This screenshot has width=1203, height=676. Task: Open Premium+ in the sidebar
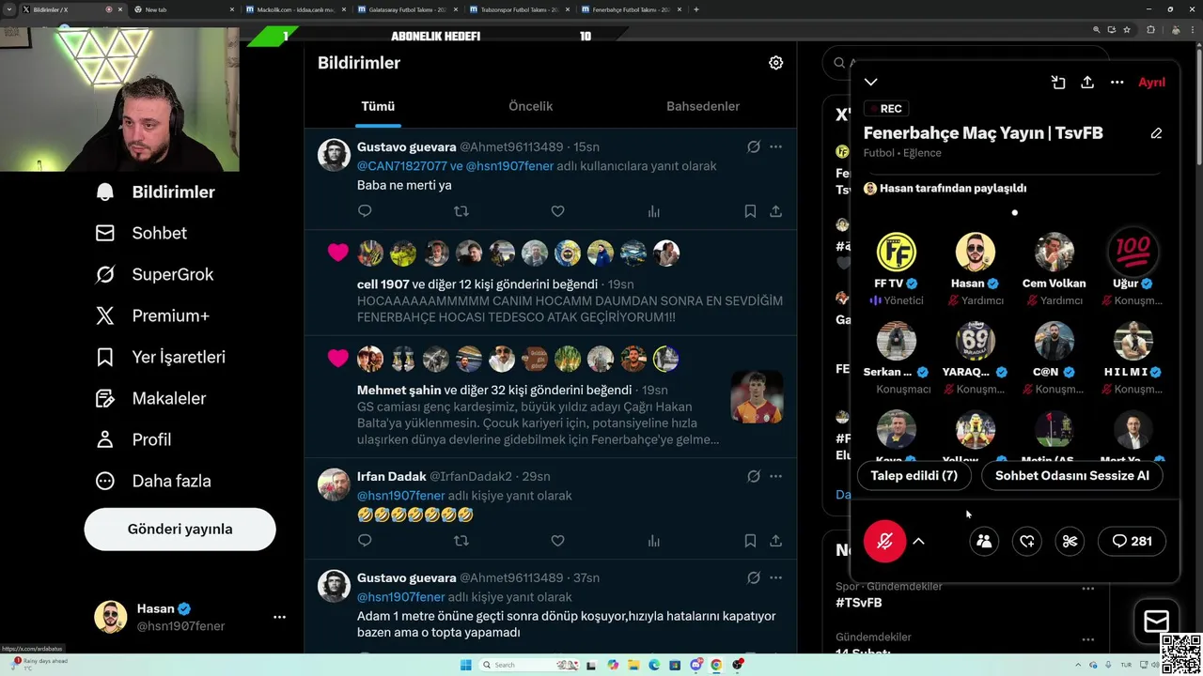pos(151,315)
